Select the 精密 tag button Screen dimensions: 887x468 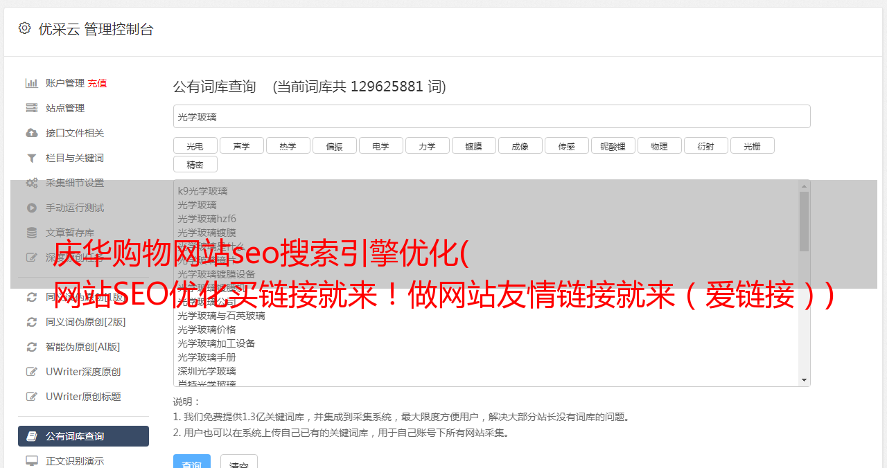pyautogui.click(x=195, y=164)
